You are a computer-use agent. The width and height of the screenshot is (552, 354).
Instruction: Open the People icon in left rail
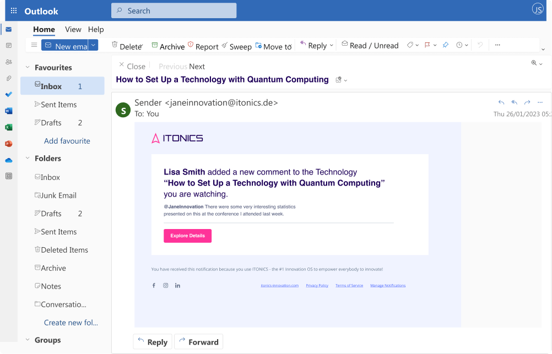click(9, 62)
